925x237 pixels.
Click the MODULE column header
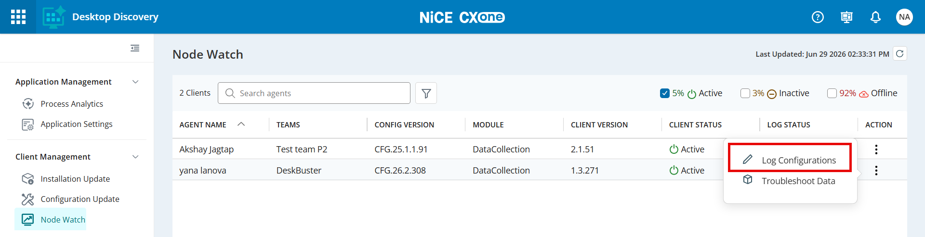coord(488,125)
